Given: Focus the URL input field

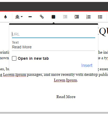Looking at the screenshot, I should pyautogui.click(x=54, y=34).
